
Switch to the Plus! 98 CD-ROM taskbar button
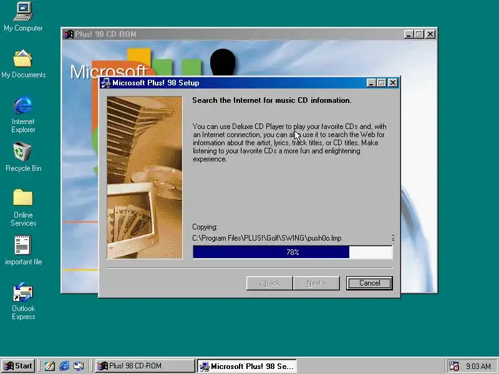(145, 366)
